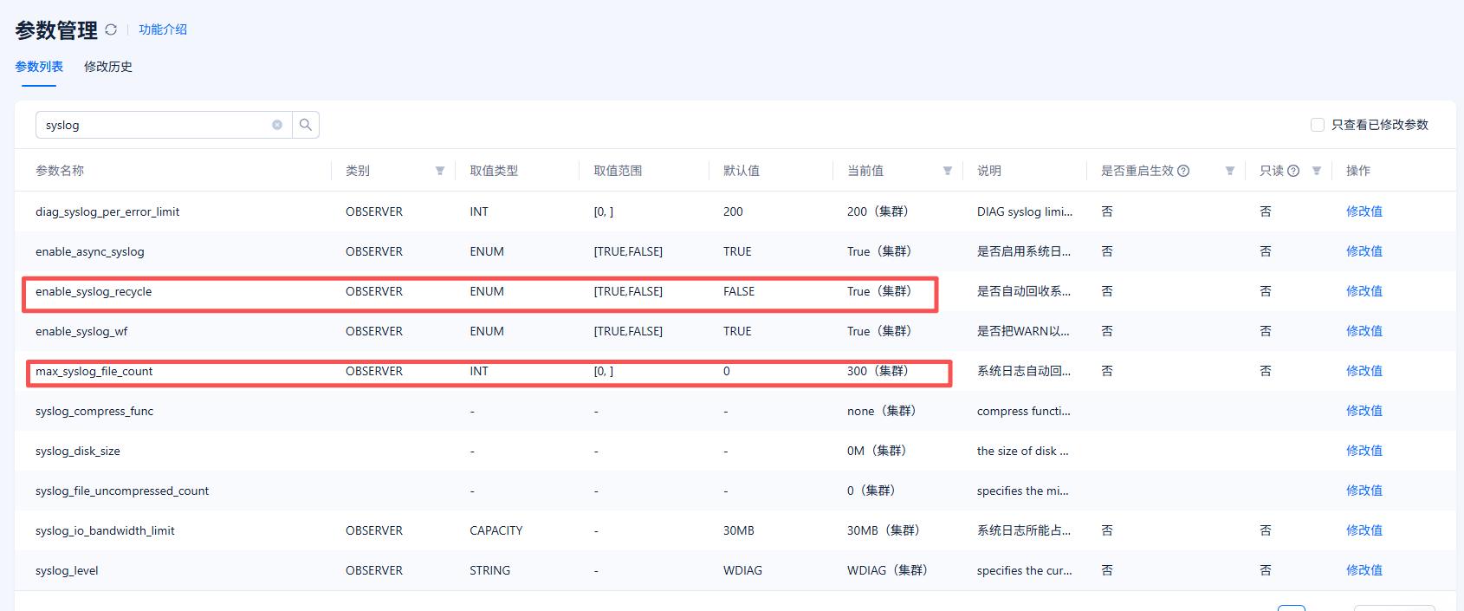Switch to the 修改历史 tab
Screen dimensions: 1464x611
coord(108,67)
